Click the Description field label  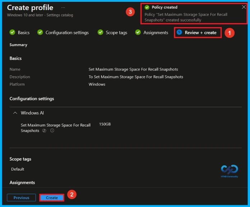coord(20,77)
